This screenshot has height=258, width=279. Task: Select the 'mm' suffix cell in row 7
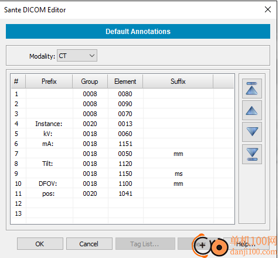pyautogui.click(x=178, y=154)
